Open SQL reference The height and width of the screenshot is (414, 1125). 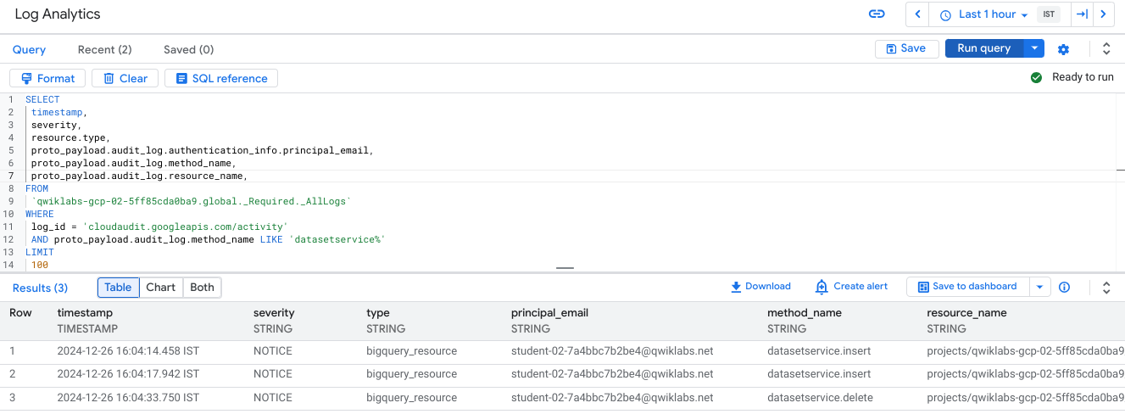pos(221,78)
